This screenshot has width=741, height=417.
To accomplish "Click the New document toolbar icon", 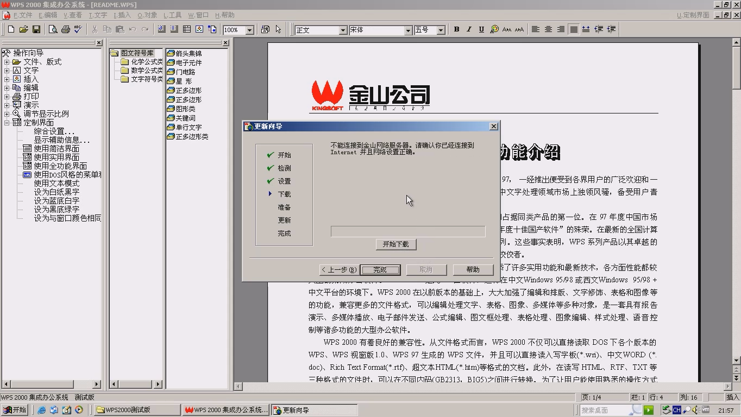I will pyautogui.click(x=10, y=29).
